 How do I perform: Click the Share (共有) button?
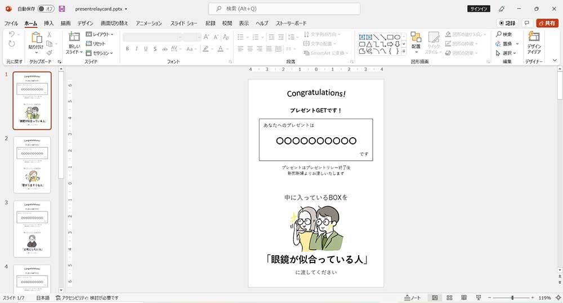tap(547, 23)
